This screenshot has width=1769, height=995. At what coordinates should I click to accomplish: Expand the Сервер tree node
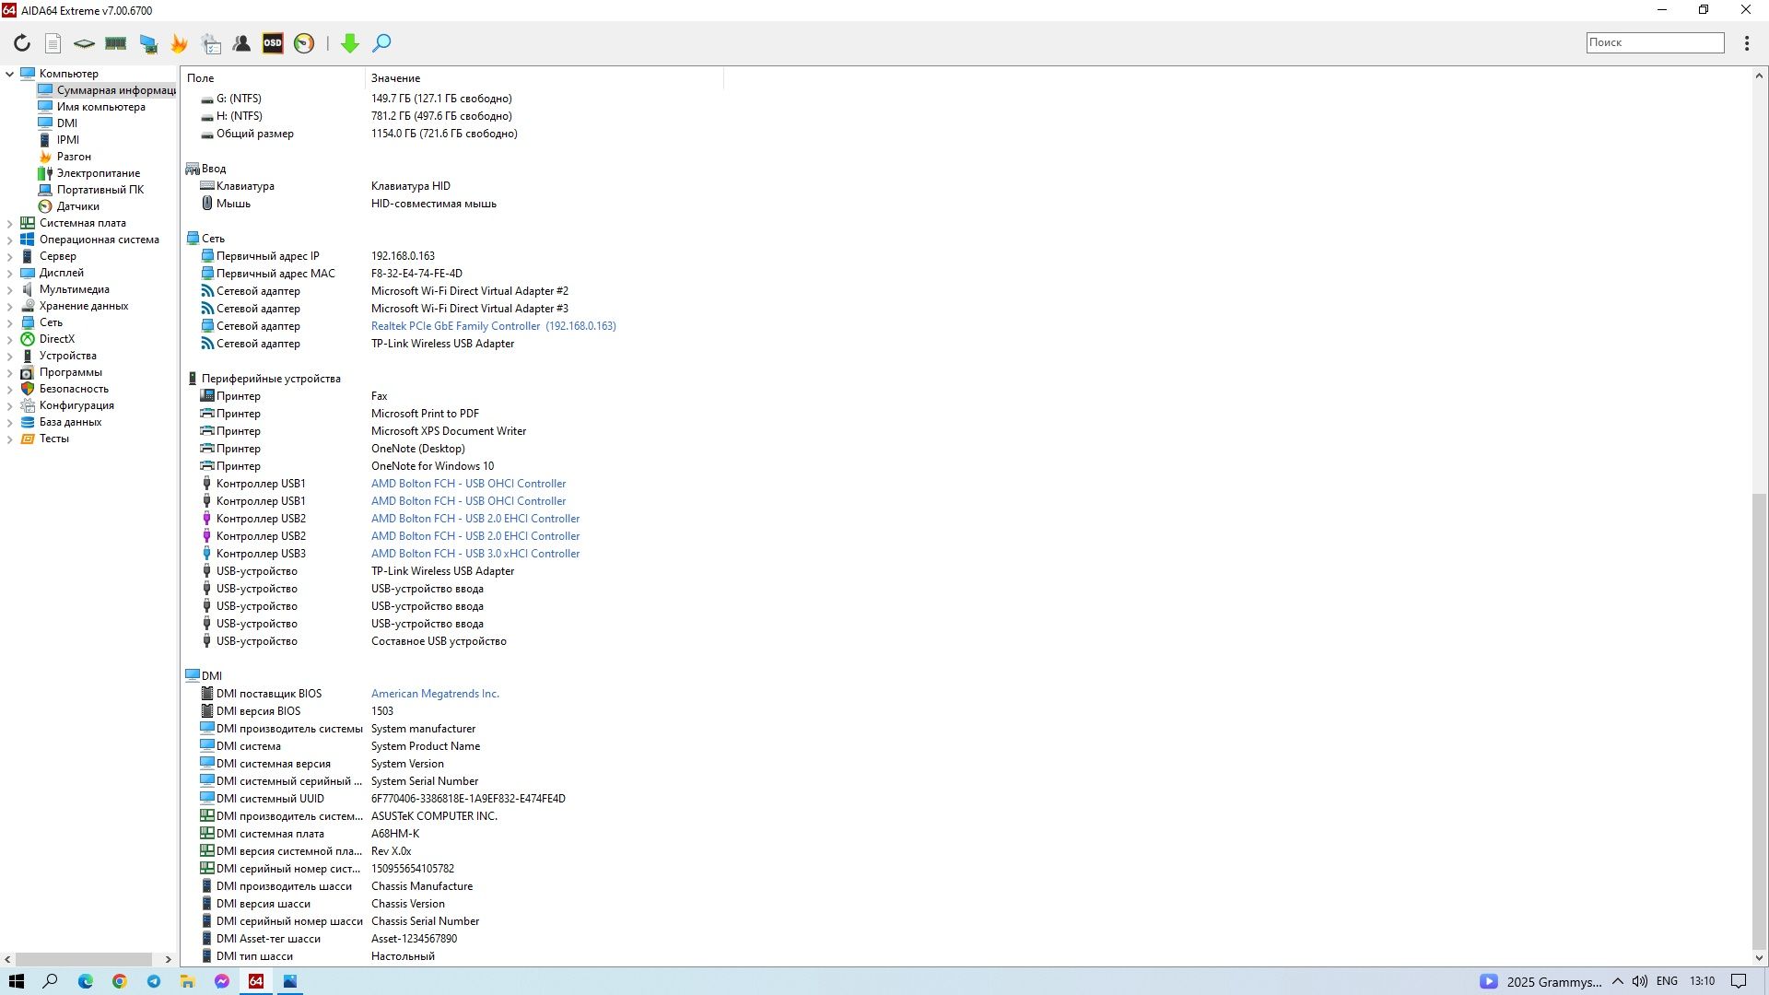click(x=9, y=256)
